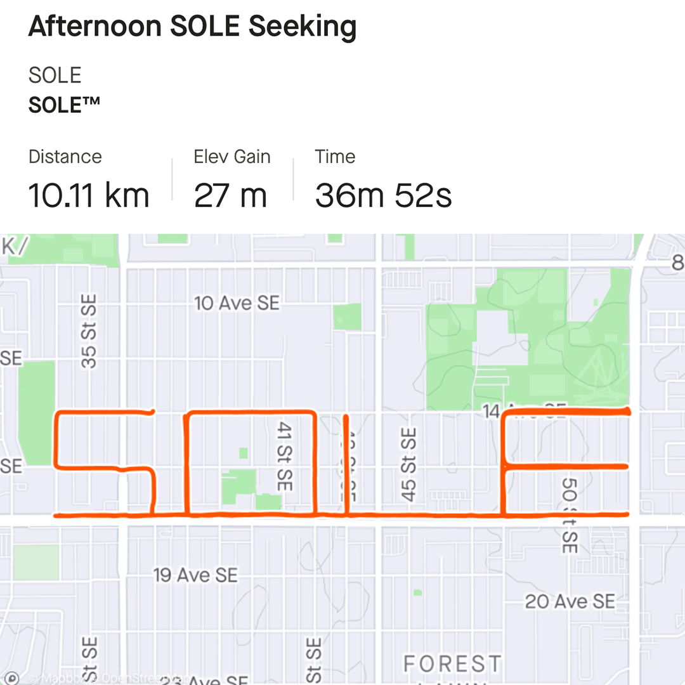The image size is (685, 685).
Task: Click the Time 36m 52s stat
Action: tap(383, 181)
